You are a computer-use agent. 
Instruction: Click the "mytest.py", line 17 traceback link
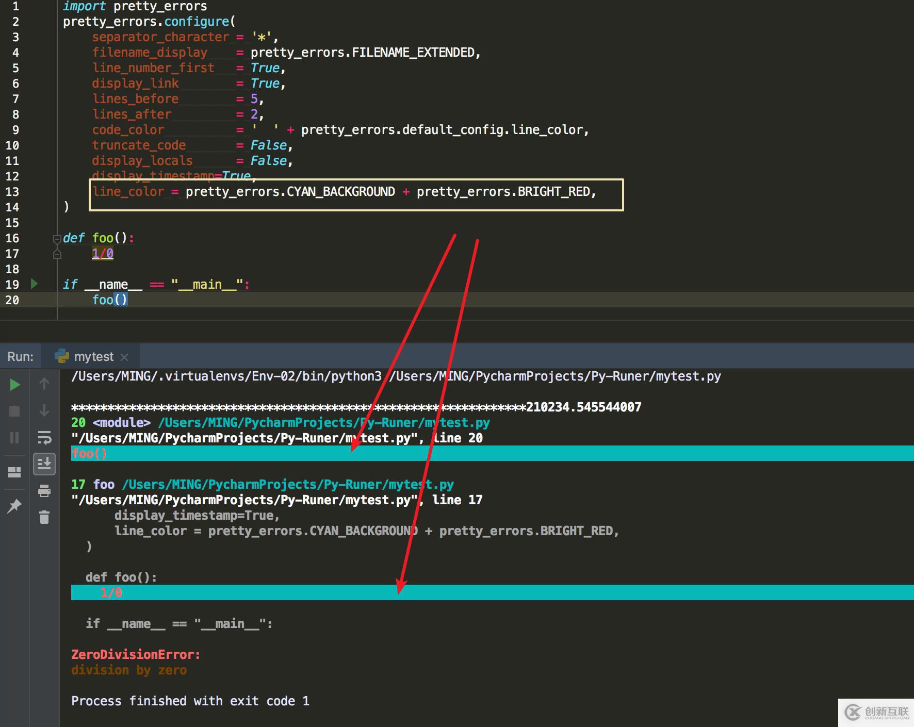[277, 500]
